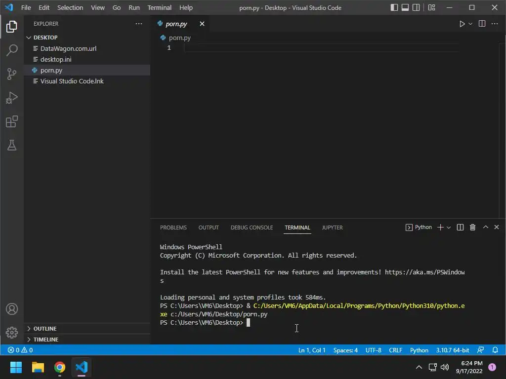Image resolution: width=506 pixels, height=379 pixels.
Task: Run Python file with play button
Action: [462, 24]
